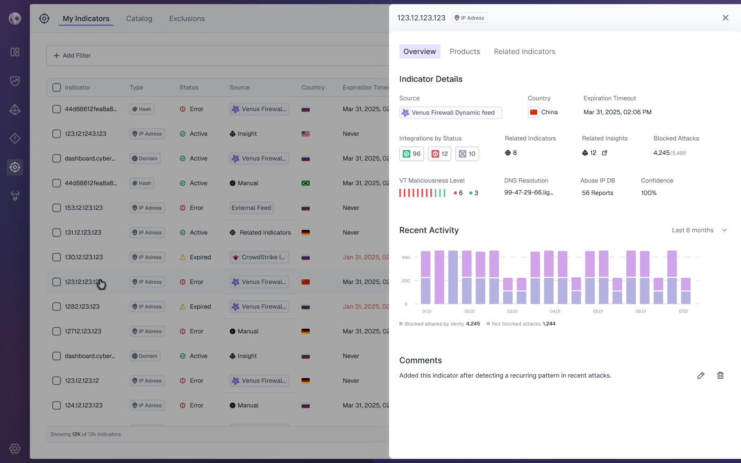Click the 12 error integrations badge

click(440, 154)
